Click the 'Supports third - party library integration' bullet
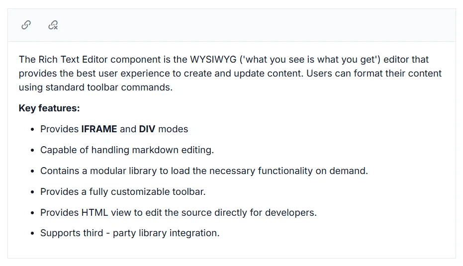The height and width of the screenshot is (266, 463). 130,233
